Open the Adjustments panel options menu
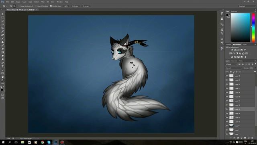The image size is (257, 145). tap(255, 45)
